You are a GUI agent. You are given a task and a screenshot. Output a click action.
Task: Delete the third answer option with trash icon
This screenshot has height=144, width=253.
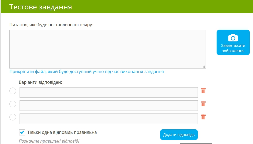coord(203,117)
